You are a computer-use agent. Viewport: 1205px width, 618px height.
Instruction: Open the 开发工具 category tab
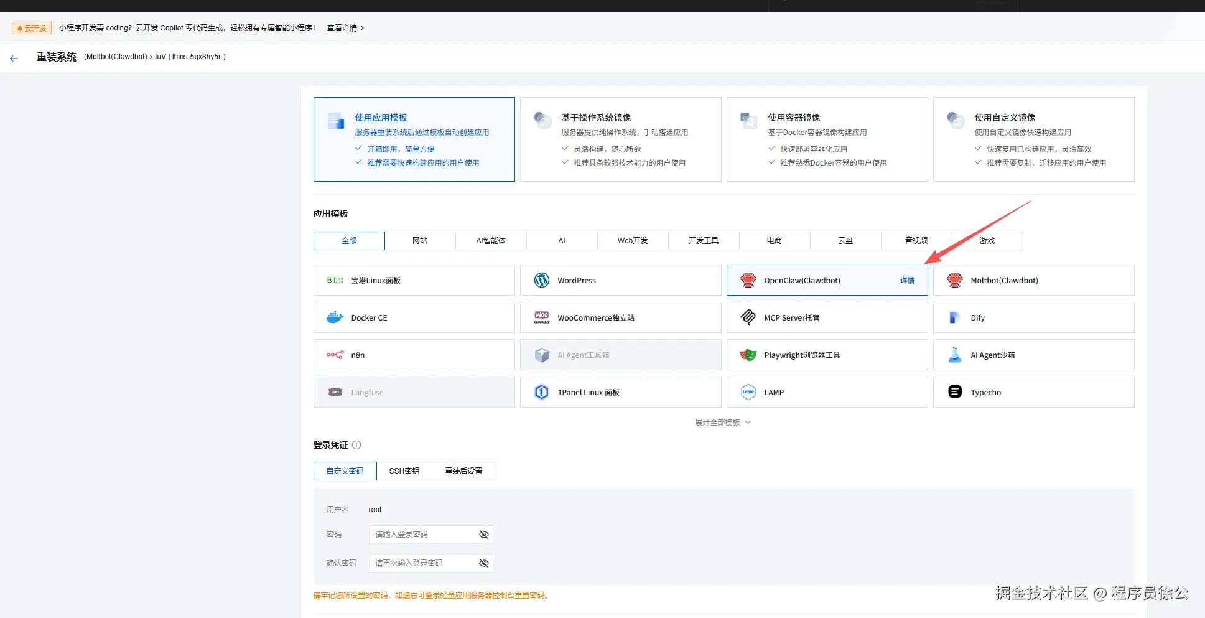tap(704, 241)
